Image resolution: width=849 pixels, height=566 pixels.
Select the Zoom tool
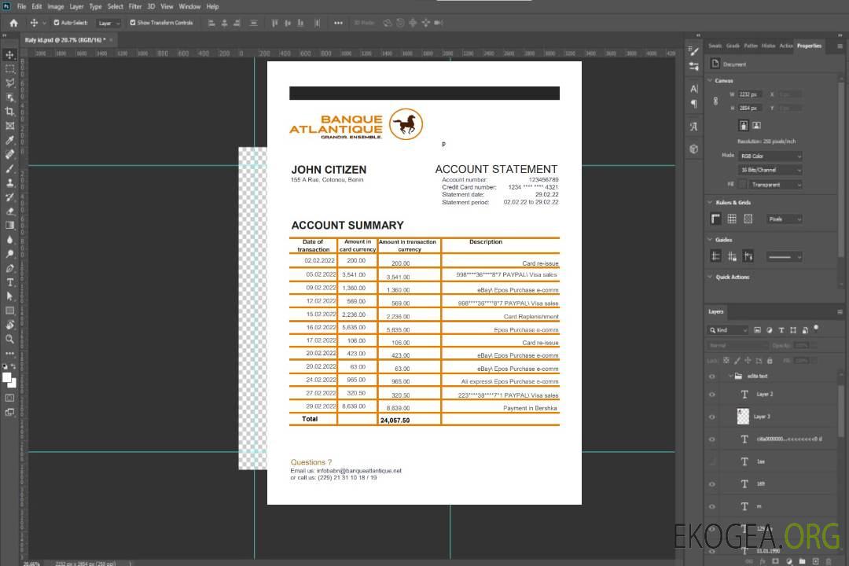(10, 339)
